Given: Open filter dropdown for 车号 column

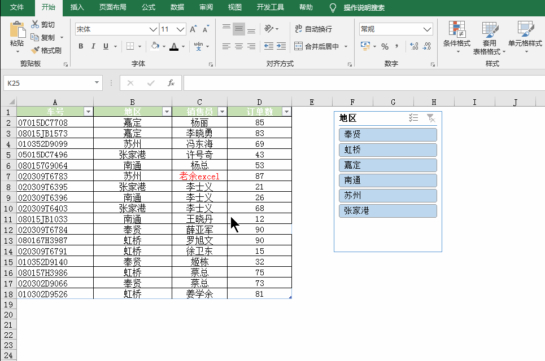Looking at the screenshot, I should click(x=88, y=112).
